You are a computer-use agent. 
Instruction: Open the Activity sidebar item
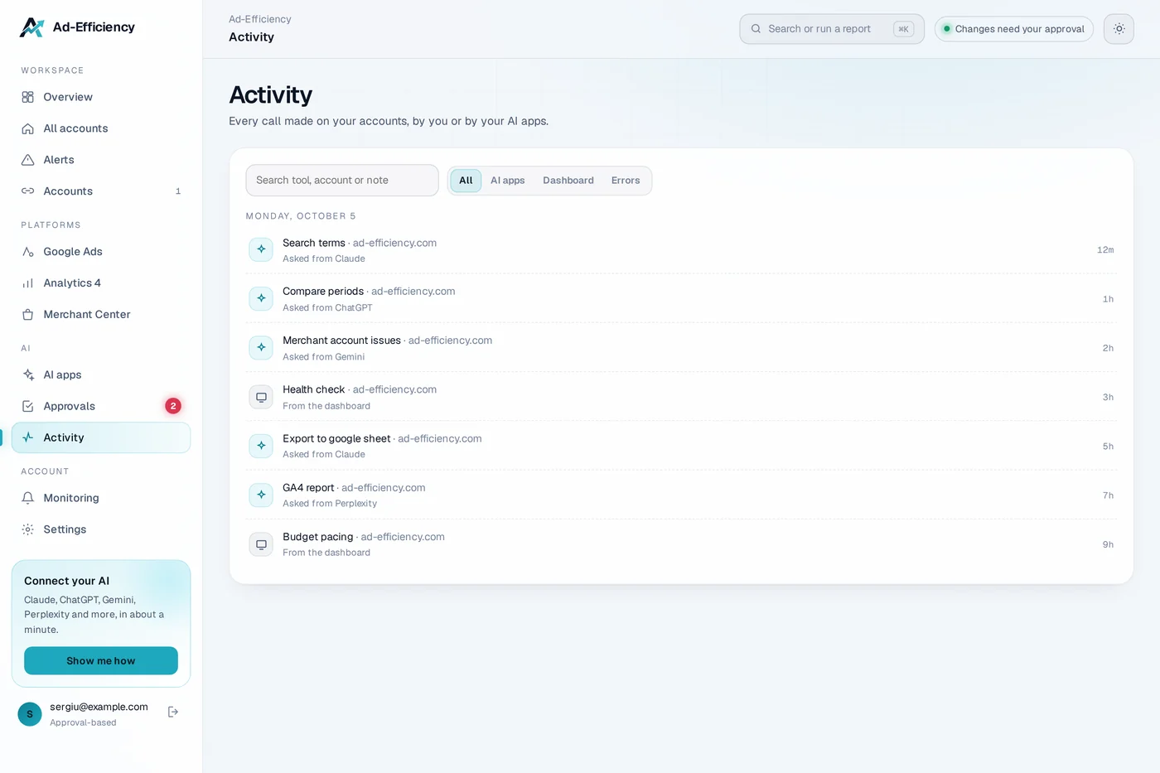pyautogui.click(x=101, y=437)
